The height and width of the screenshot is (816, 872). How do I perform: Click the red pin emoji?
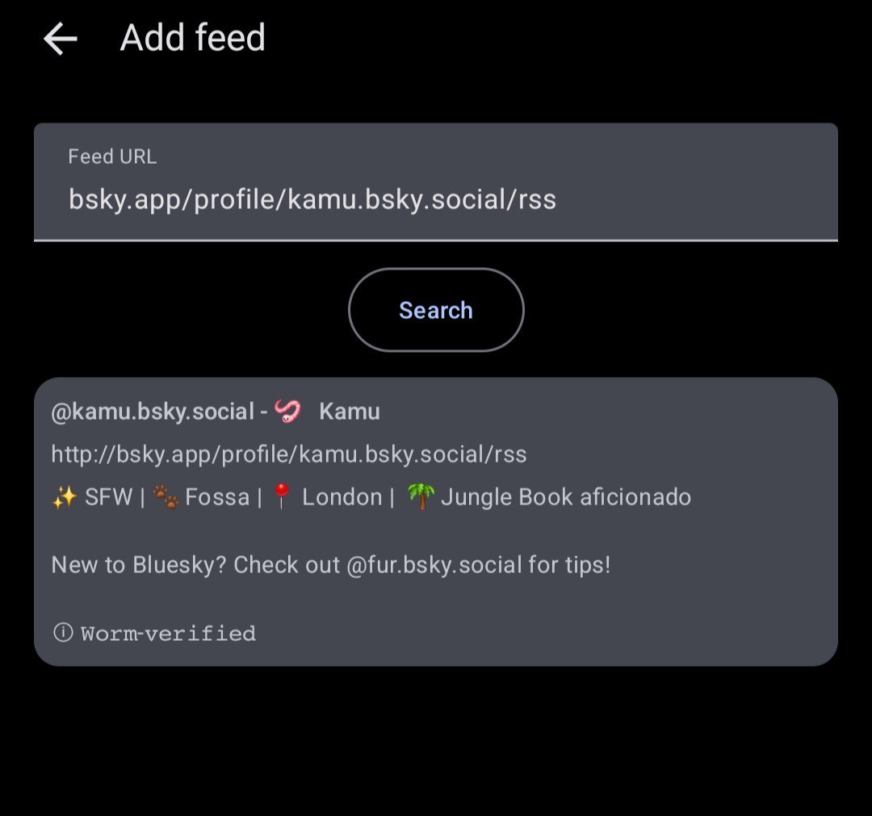(281, 497)
